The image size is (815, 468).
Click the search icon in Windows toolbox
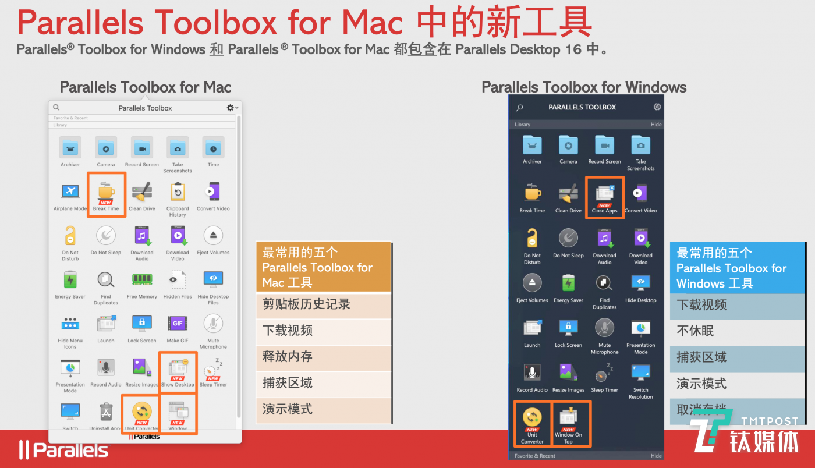coord(520,108)
